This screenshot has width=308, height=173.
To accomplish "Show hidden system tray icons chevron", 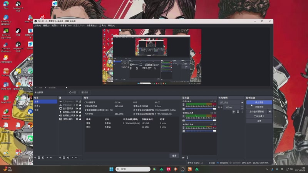I will coord(266,169).
